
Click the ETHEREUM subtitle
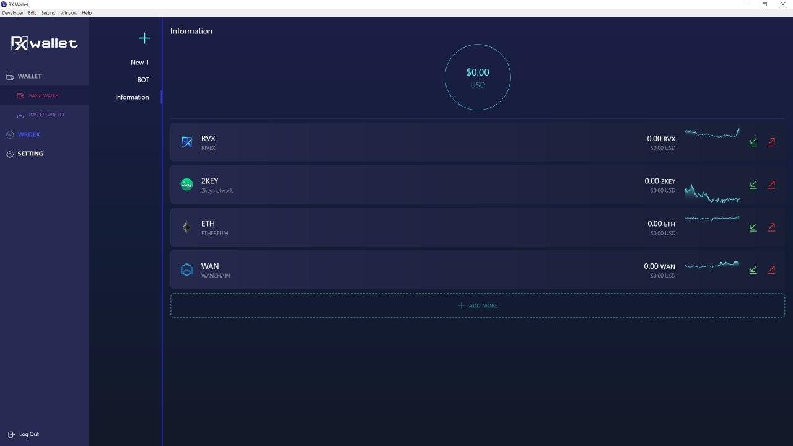214,234
